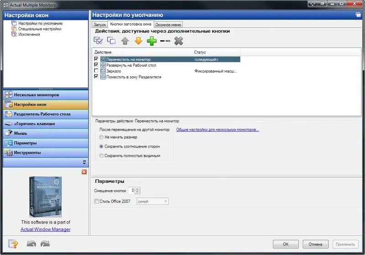Open the Actual Window Manager link

coord(45,229)
